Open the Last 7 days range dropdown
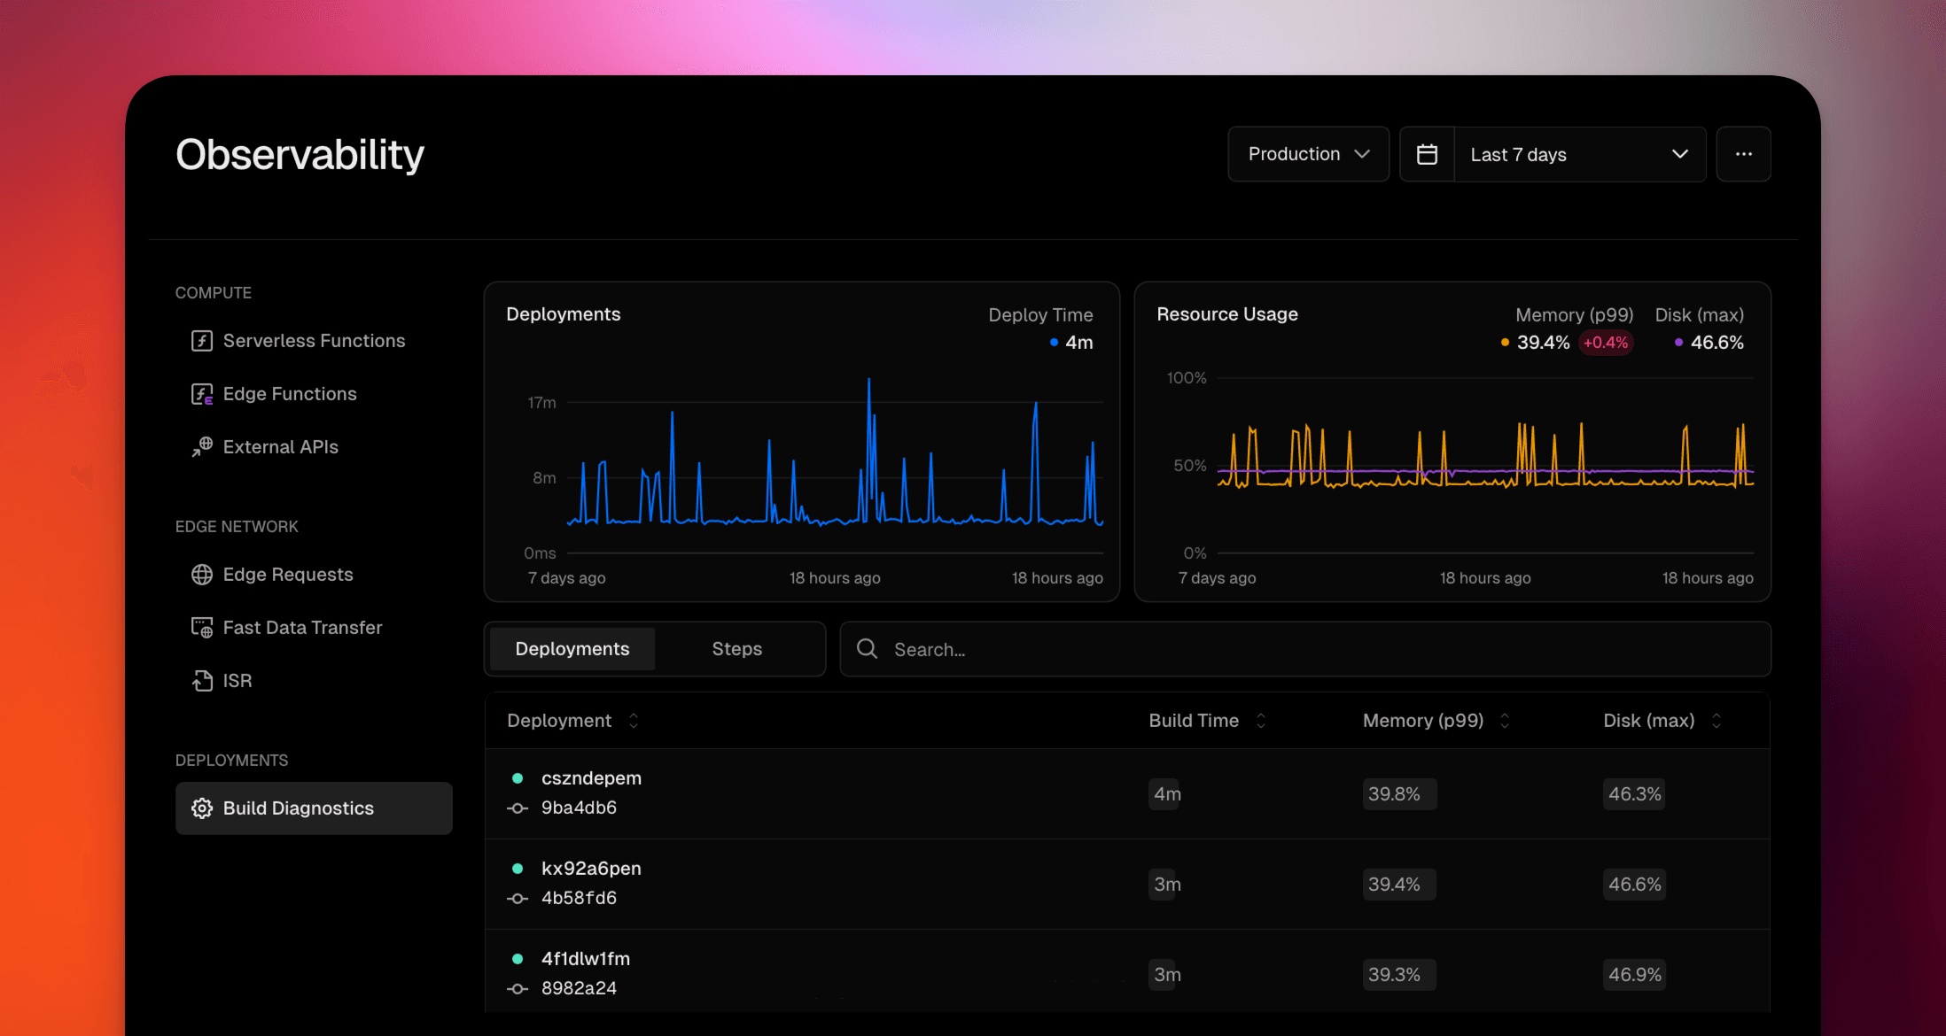Image resolution: width=1946 pixels, height=1036 pixels. click(x=1579, y=154)
